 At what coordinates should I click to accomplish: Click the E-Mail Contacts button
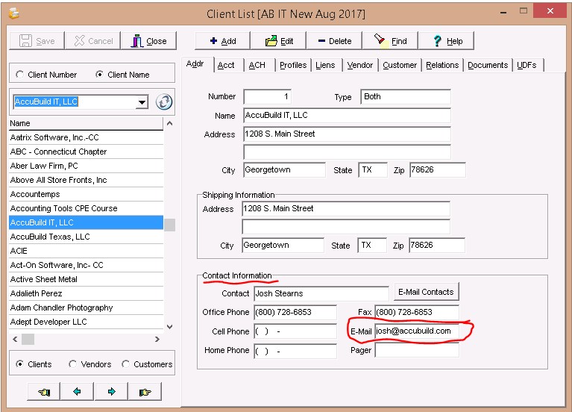point(426,292)
